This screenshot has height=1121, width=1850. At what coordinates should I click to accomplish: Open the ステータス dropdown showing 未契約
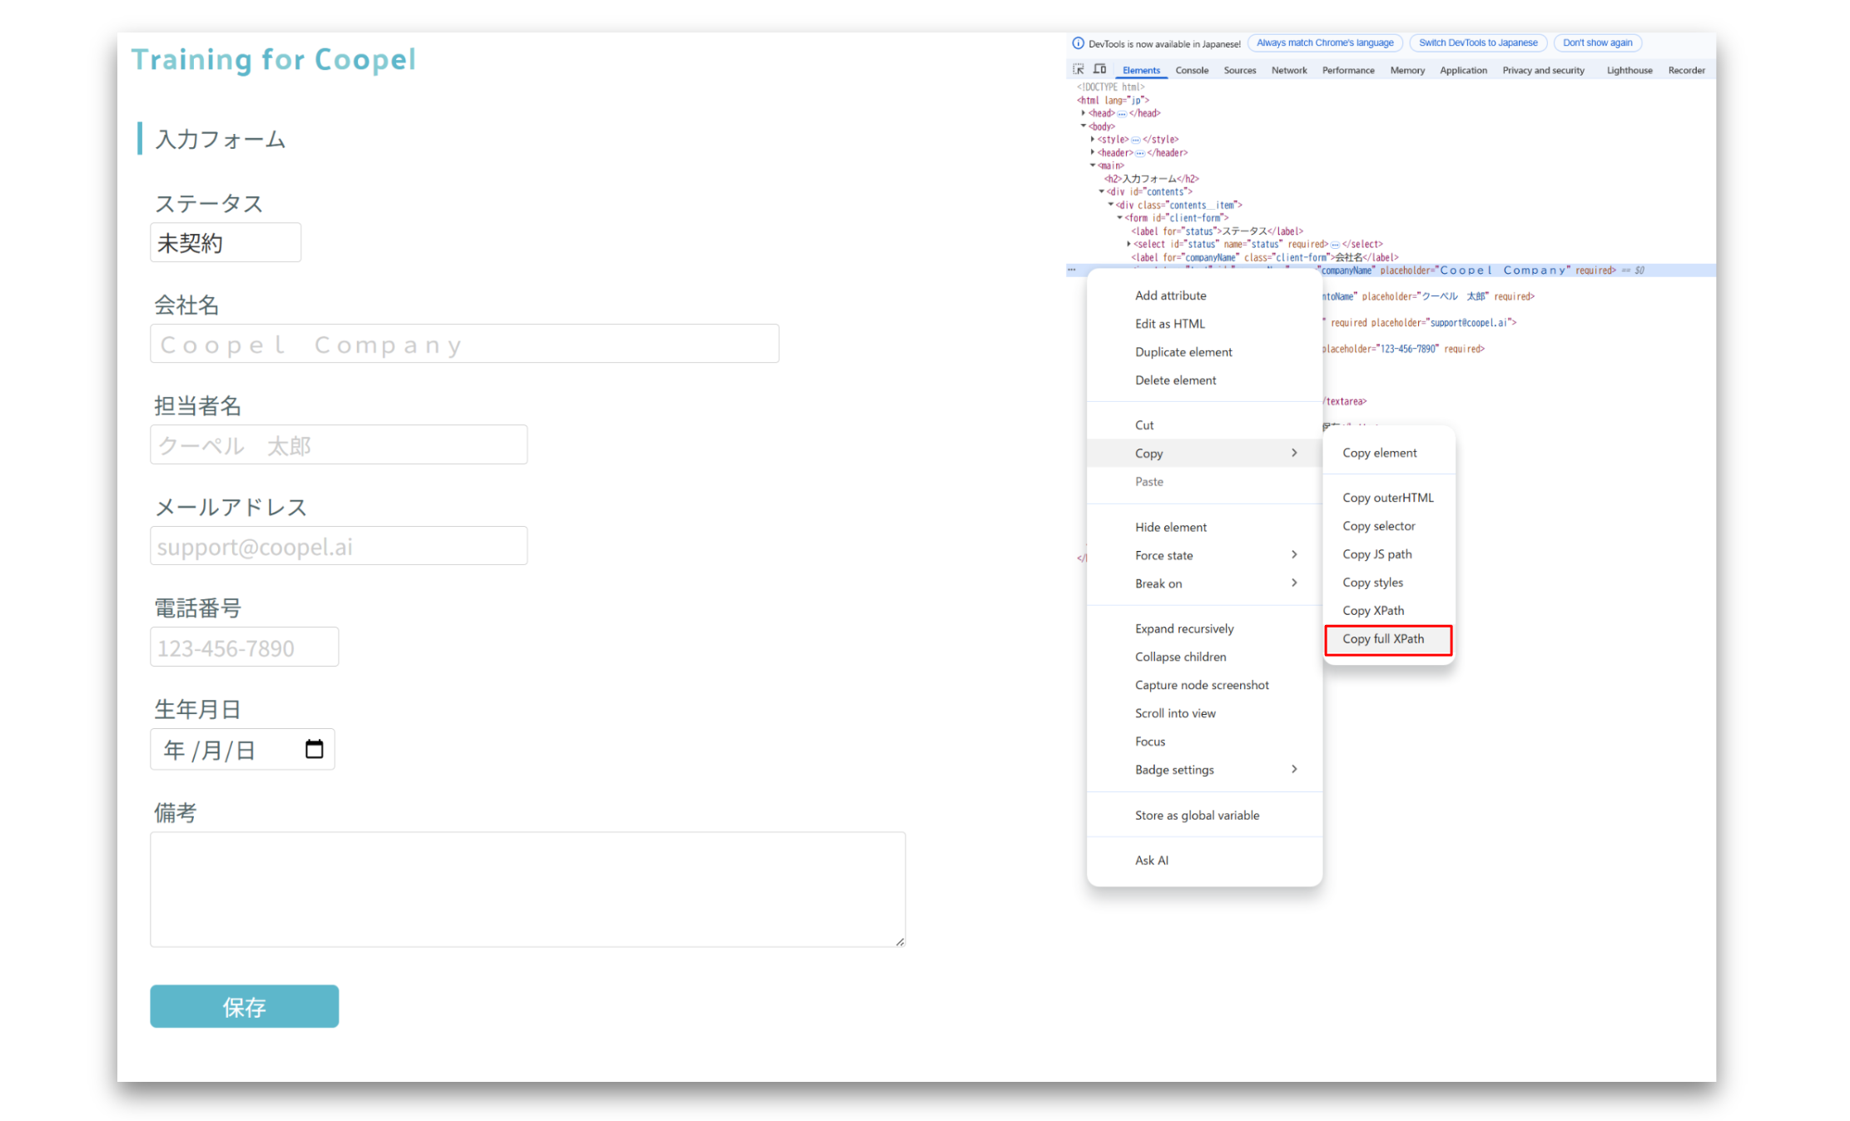click(x=225, y=243)
